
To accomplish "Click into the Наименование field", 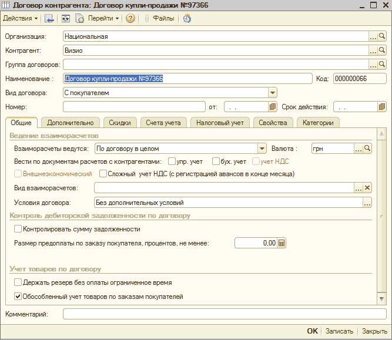I will [187, 79].
